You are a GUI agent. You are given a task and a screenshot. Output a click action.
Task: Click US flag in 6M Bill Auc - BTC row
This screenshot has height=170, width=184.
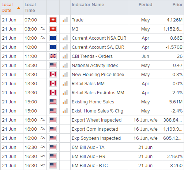pos(53,165)
